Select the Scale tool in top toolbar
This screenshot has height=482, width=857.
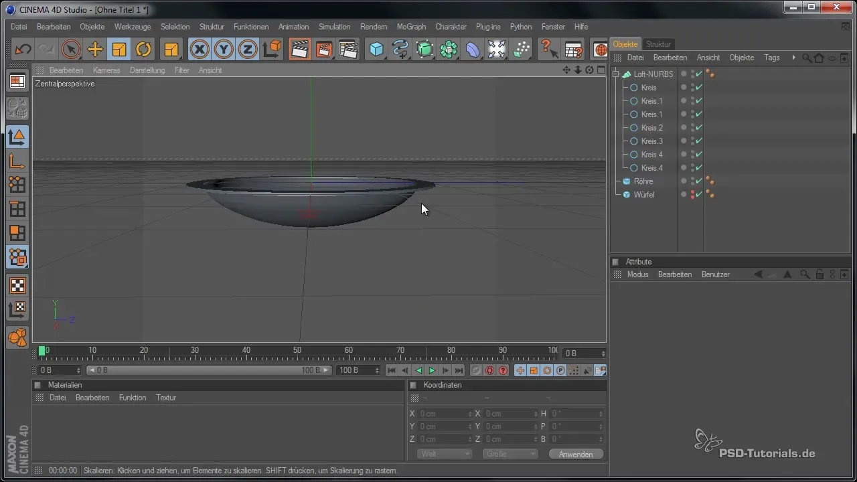[119, 49]
